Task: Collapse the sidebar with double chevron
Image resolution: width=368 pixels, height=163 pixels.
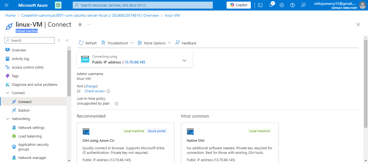Action: coord(67,40)
